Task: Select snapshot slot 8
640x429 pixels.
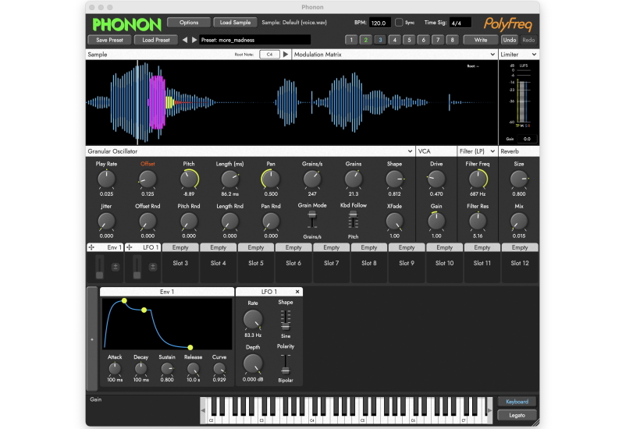Action: click(x=452, y=40)
